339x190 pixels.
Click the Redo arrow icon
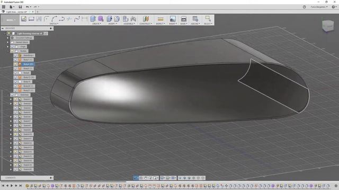tap(35, 7)
